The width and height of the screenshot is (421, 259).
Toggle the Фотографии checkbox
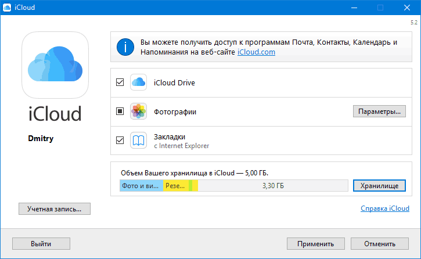120,111
